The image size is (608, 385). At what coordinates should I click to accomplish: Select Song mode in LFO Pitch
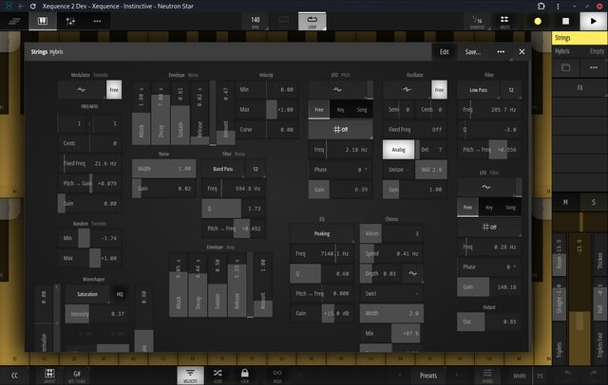(362, 109)
